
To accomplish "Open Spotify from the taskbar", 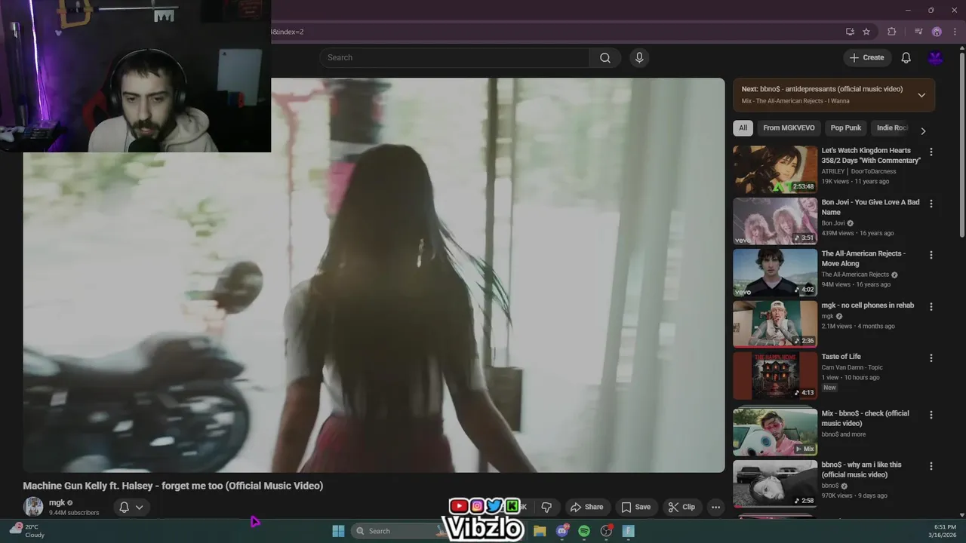I will point(584,531).
